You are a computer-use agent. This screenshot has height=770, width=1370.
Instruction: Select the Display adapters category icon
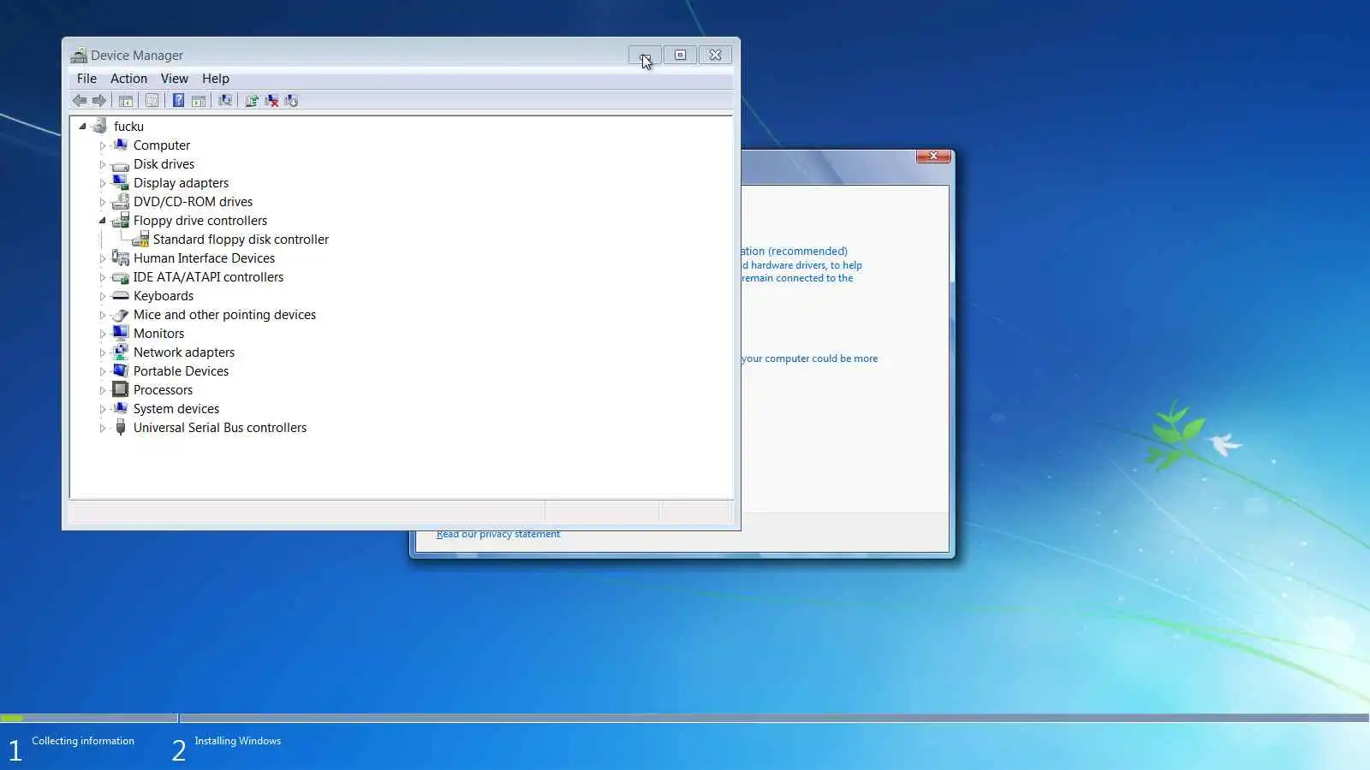121,183
